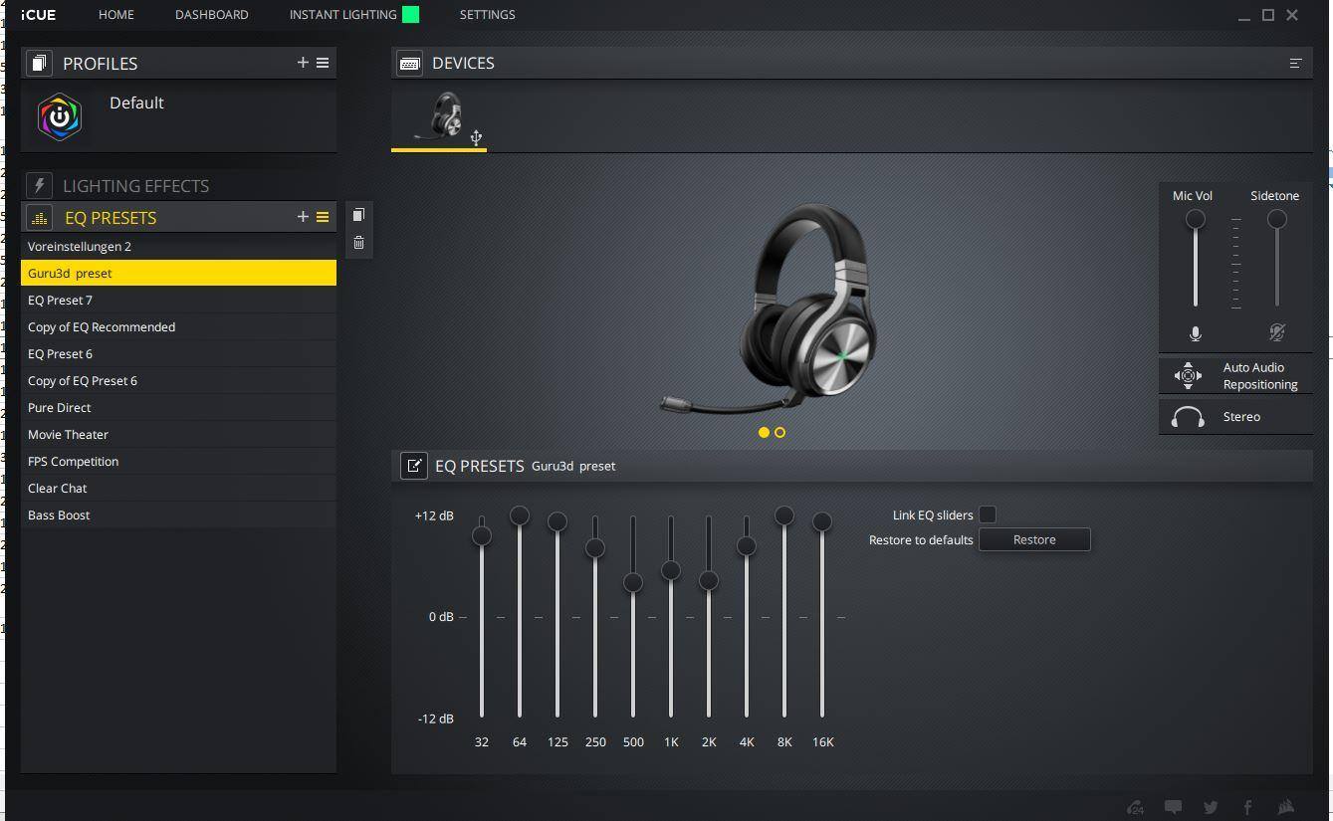
Task: Add a new EQ preset with plus icon
Action: [303, 217]
